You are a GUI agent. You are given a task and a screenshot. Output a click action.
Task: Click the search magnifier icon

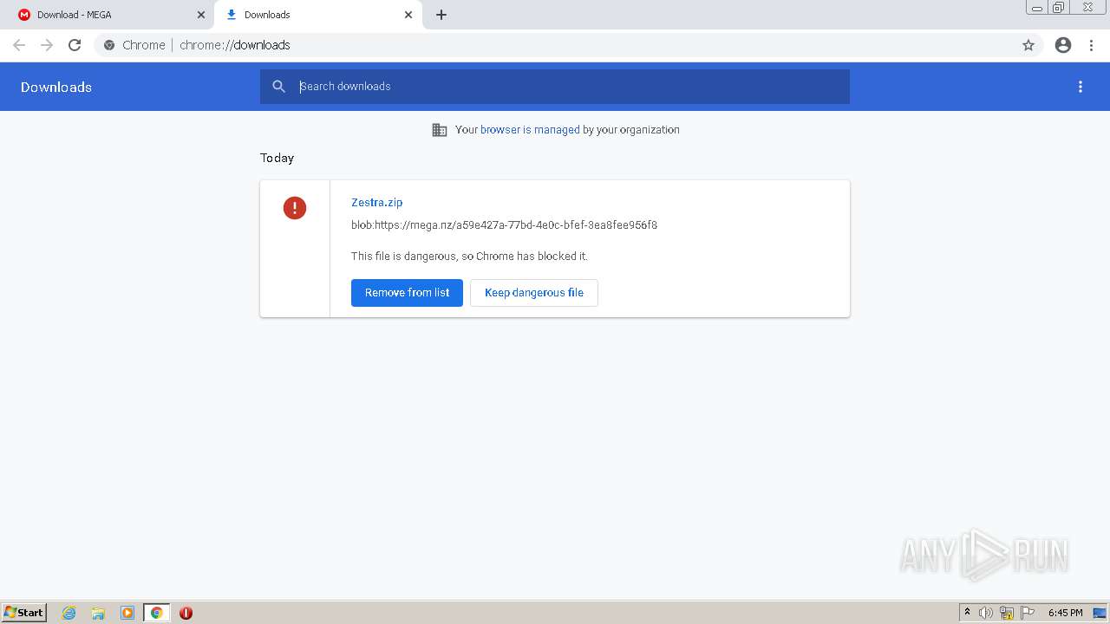pos(278,87)
